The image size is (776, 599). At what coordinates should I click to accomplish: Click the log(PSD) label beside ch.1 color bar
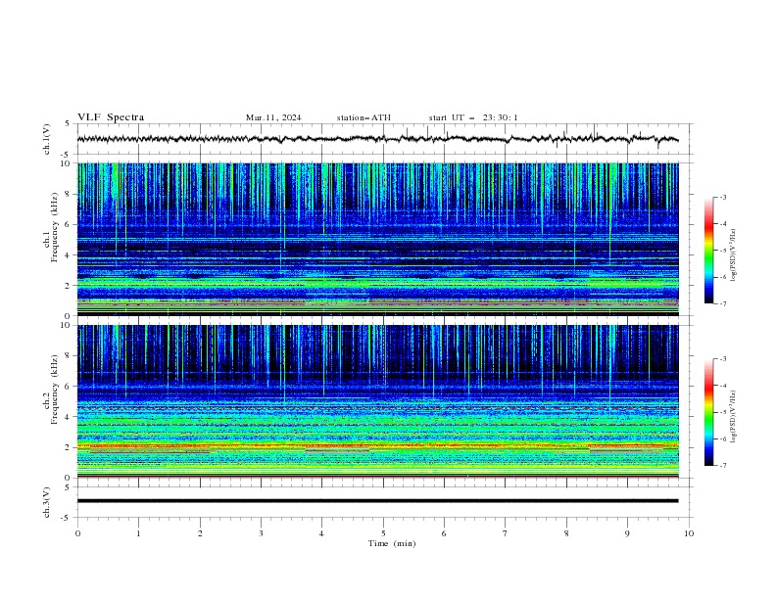pos(734,255)
